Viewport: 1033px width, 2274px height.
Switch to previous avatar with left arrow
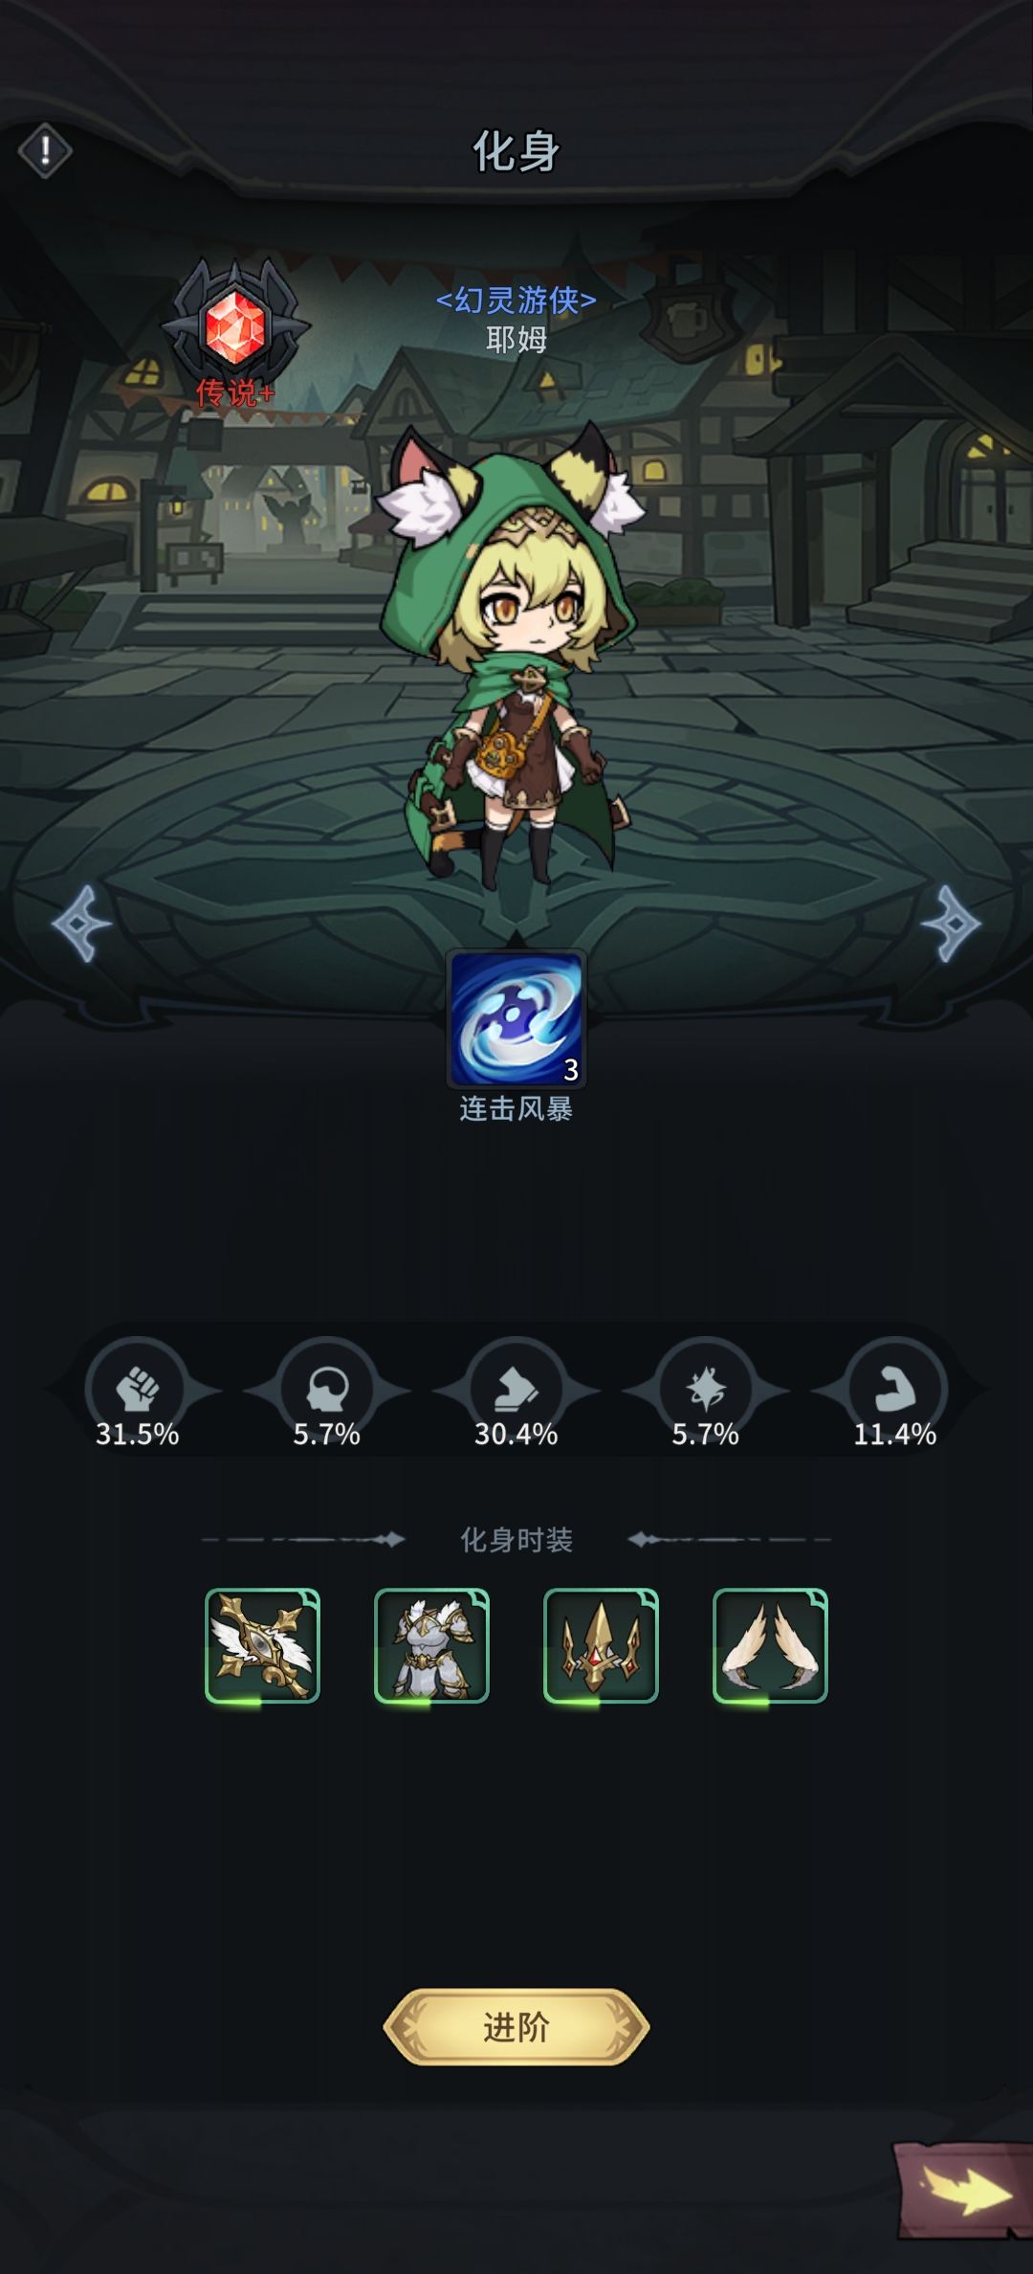[82, 924]
